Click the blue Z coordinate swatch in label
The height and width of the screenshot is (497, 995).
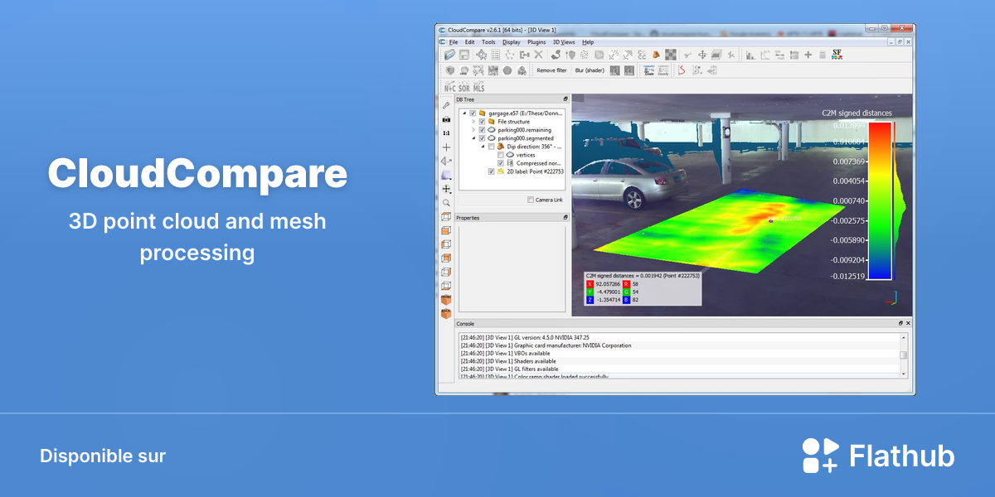[590, 300]
